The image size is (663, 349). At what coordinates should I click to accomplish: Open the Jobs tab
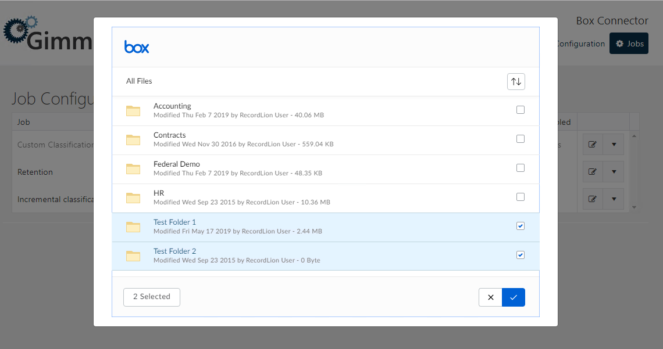(629, 44)
